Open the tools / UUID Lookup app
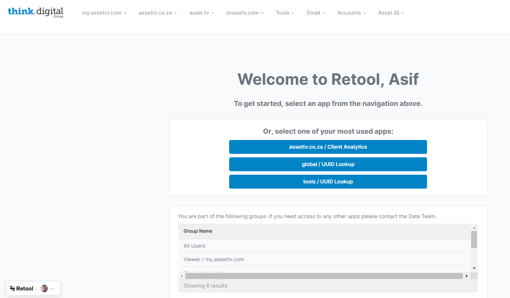This screenshot has width=510, height=298. pos(328,182)
